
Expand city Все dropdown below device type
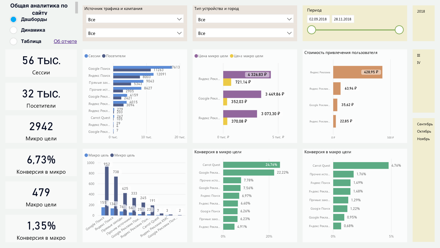tap(245, 33)
